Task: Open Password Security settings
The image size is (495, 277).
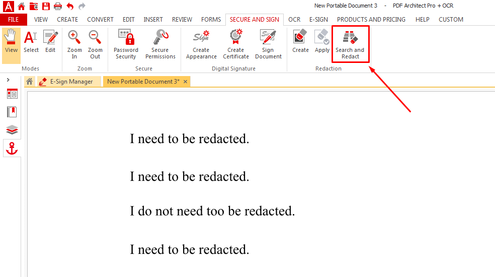Action: (x=126, y=45)
